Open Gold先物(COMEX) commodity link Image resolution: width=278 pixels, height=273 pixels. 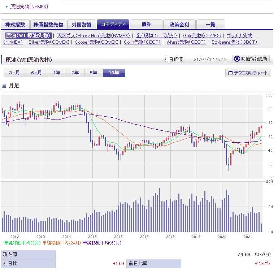pyautogui.click(x=202, y=35)
